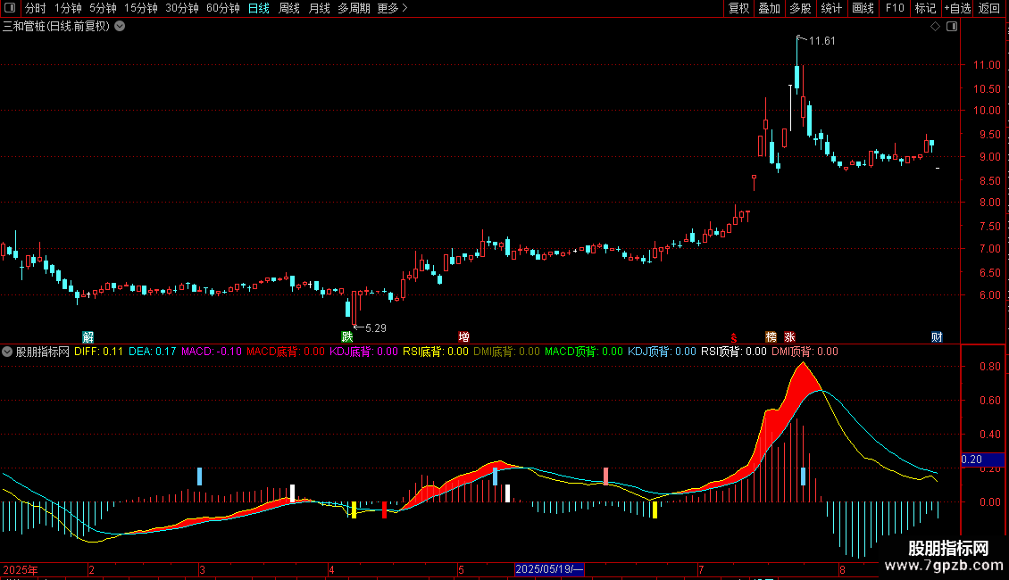Click the red 增 marker on the chart
Viewport: 1009px width, 580px height.
[463, 337]
